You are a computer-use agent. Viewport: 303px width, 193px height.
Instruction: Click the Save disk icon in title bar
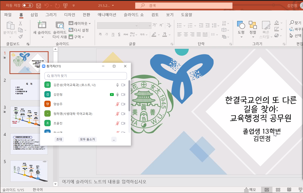tap(39, 6)
